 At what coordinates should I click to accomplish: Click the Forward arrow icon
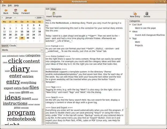click(25, 10)
